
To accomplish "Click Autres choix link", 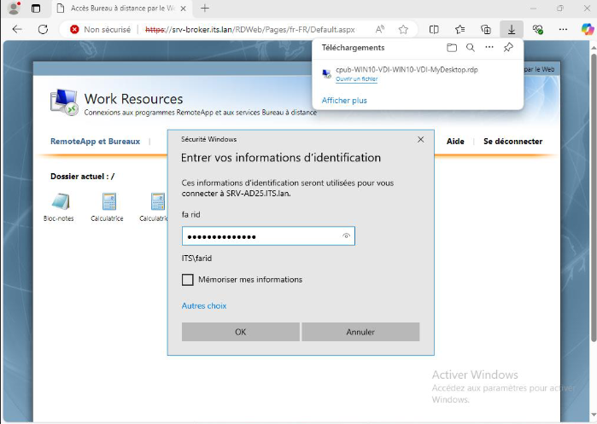I will coord(204,305).
